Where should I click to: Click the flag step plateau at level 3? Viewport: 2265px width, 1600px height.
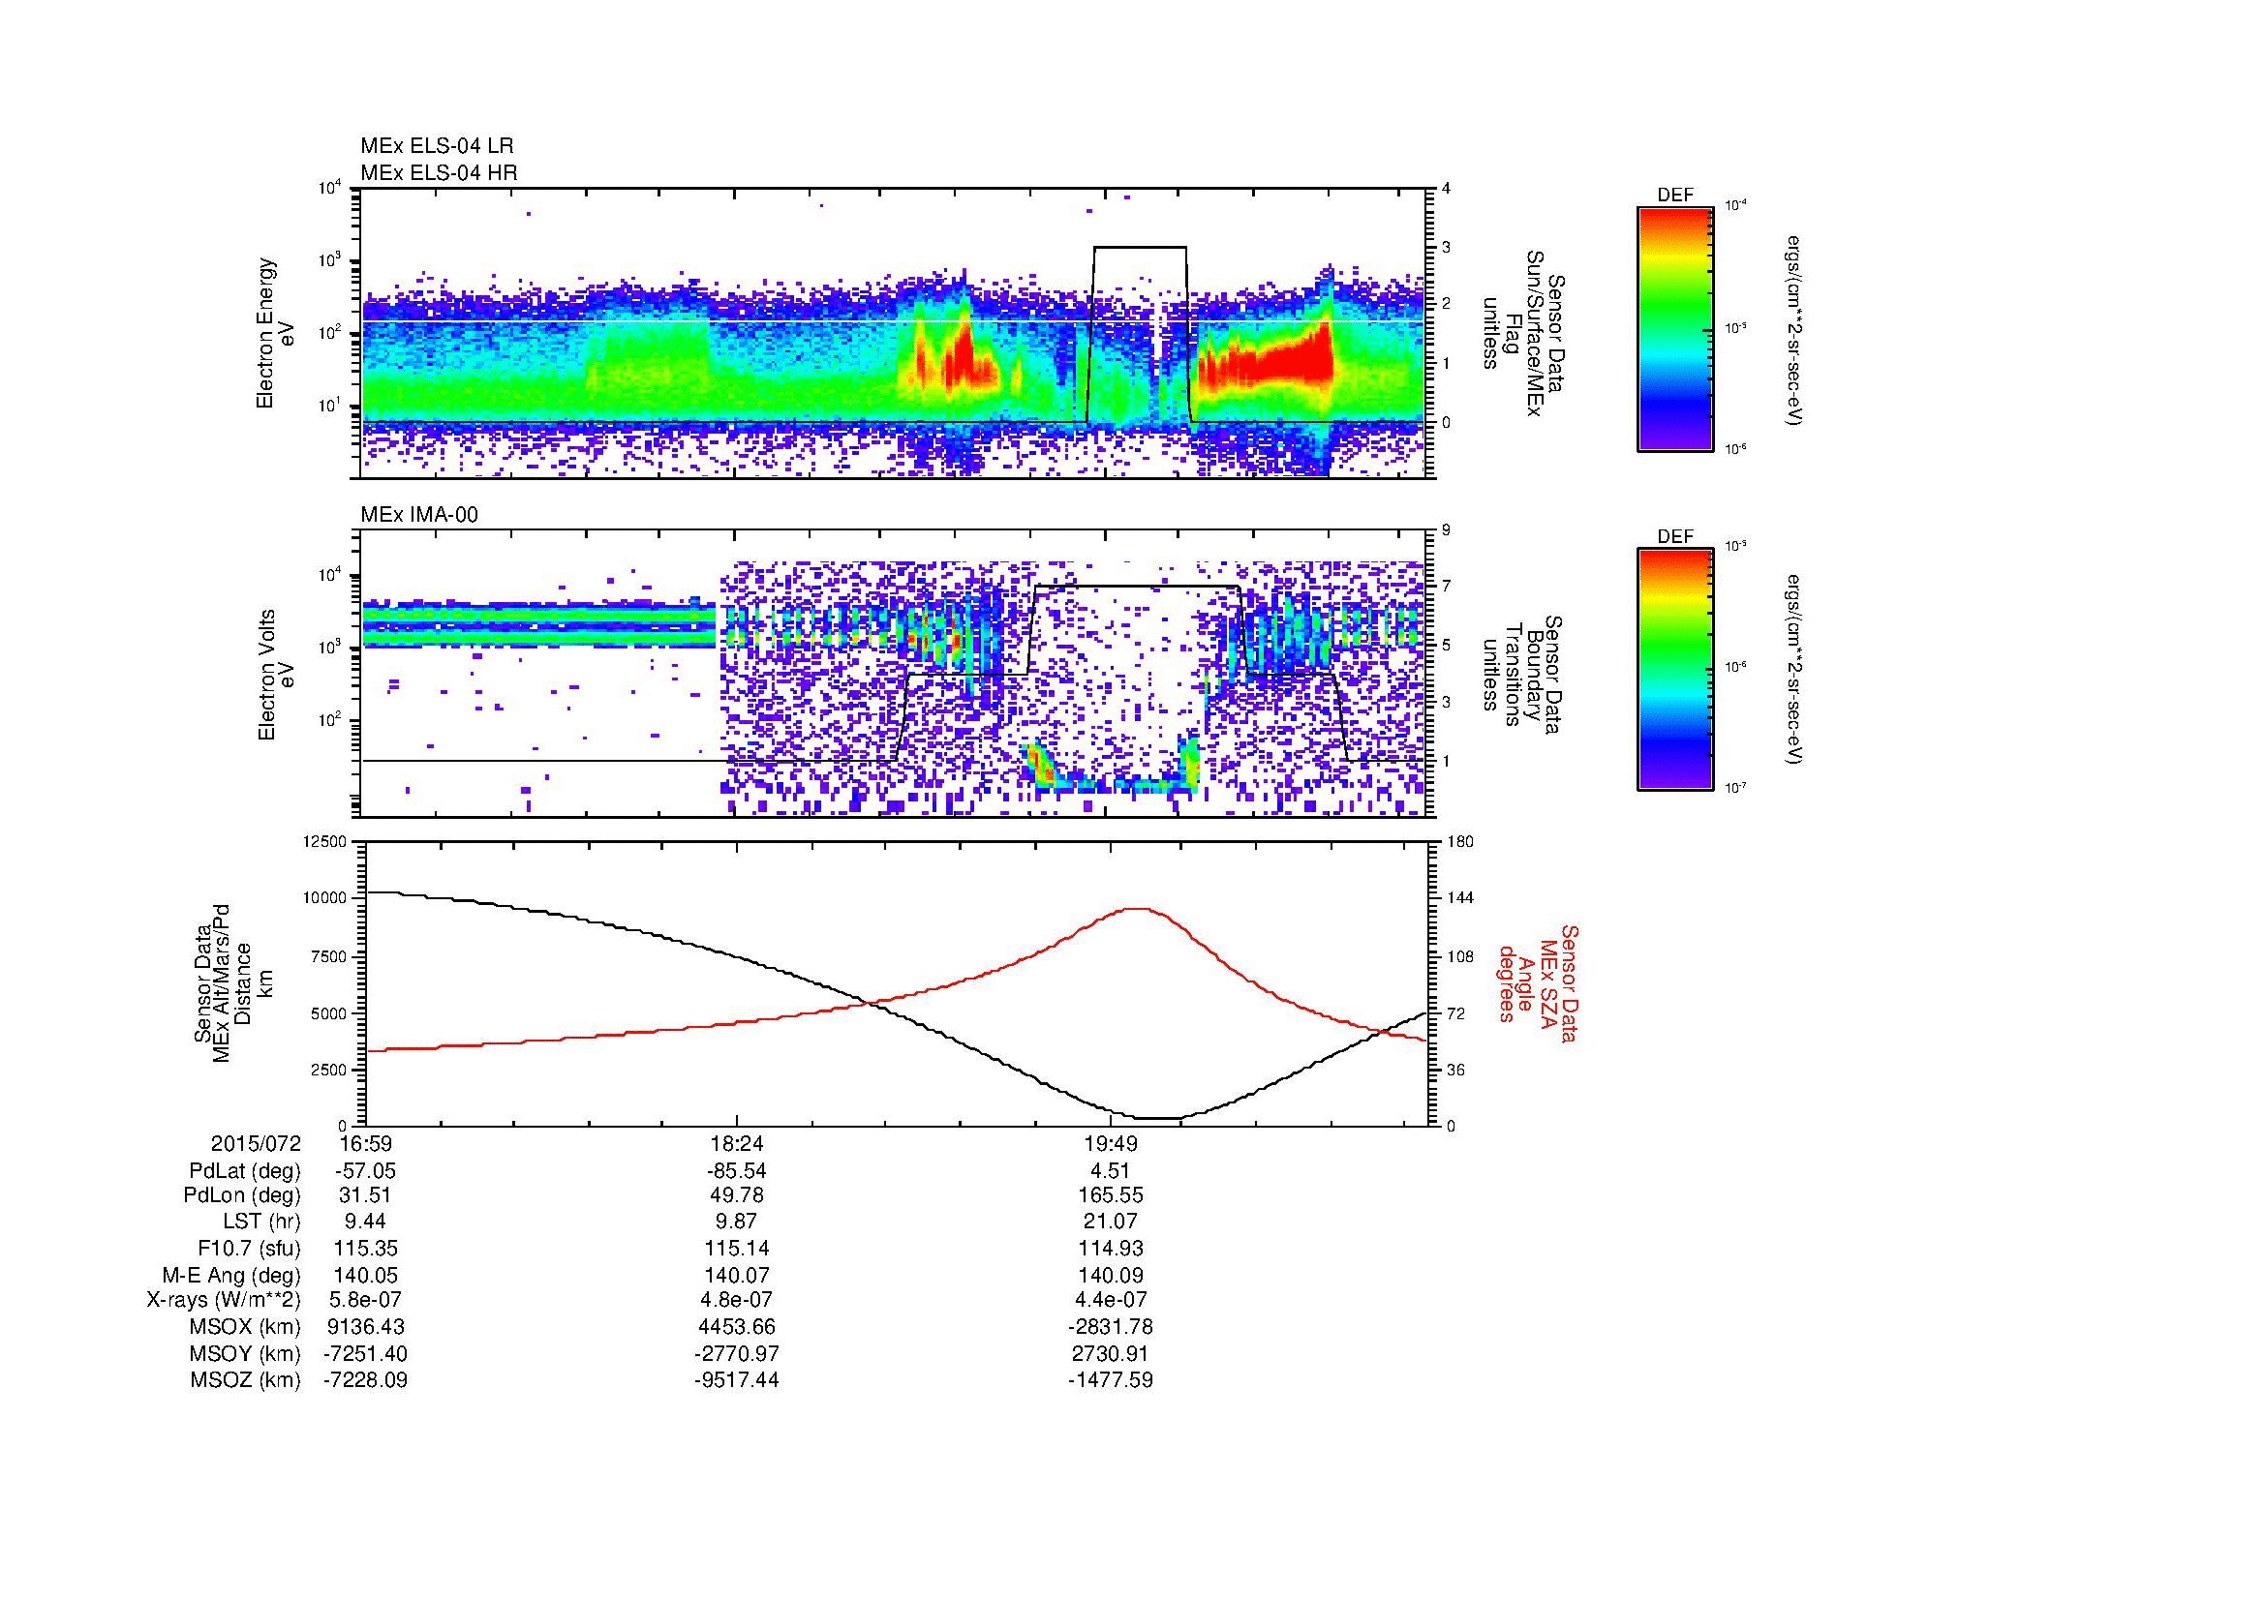tap(1140, 248)
